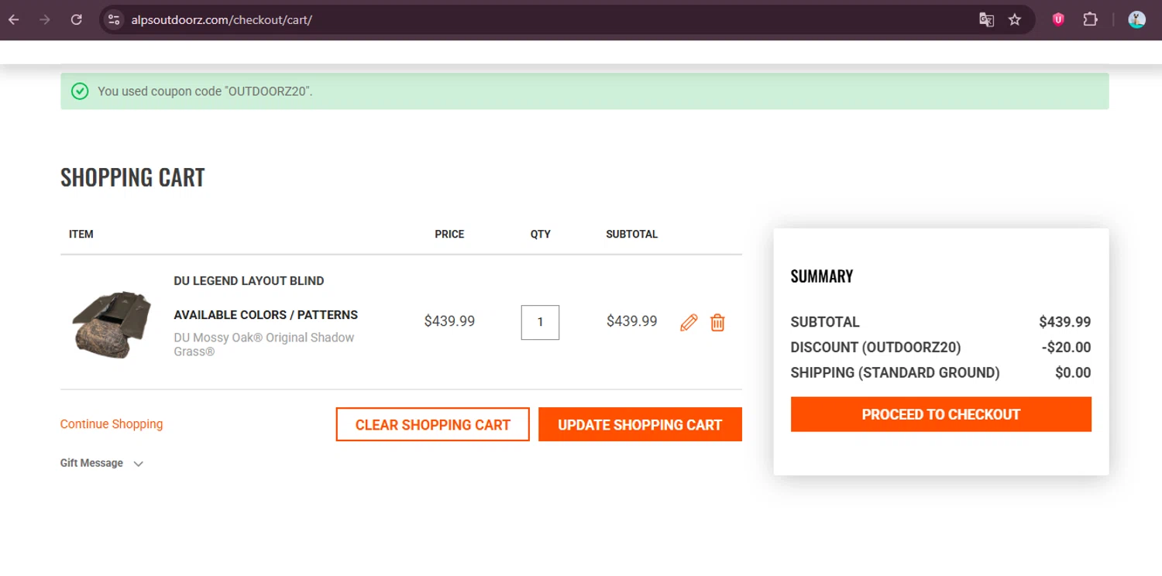Click the ITEM column header
This screenshot has width=1162, height=576.
[x=81, y=234]
